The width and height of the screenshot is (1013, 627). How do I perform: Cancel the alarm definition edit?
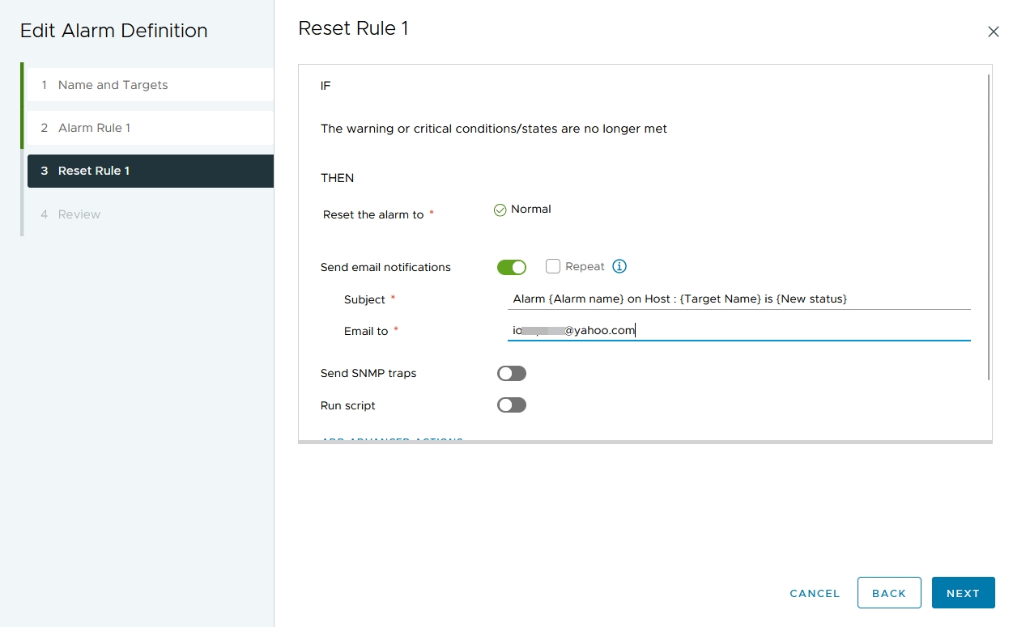[x=814, y=593]
